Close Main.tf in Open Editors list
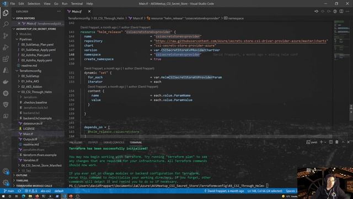The width and height of the screenshot is (353, 199). pyautogui.click(x=19, y=23)
